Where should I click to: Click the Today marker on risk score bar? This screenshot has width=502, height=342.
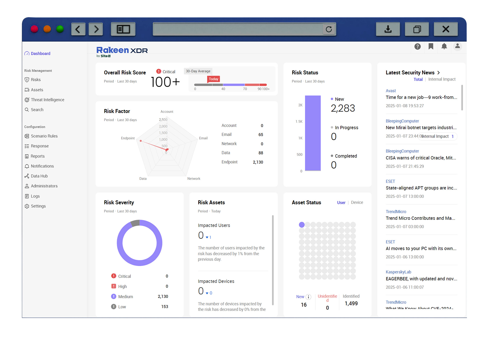(213, 79)
